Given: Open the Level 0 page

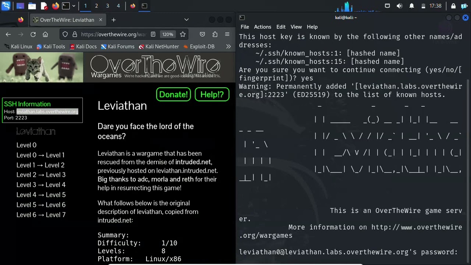Looking at the screenshot, I should click(26, 145).
